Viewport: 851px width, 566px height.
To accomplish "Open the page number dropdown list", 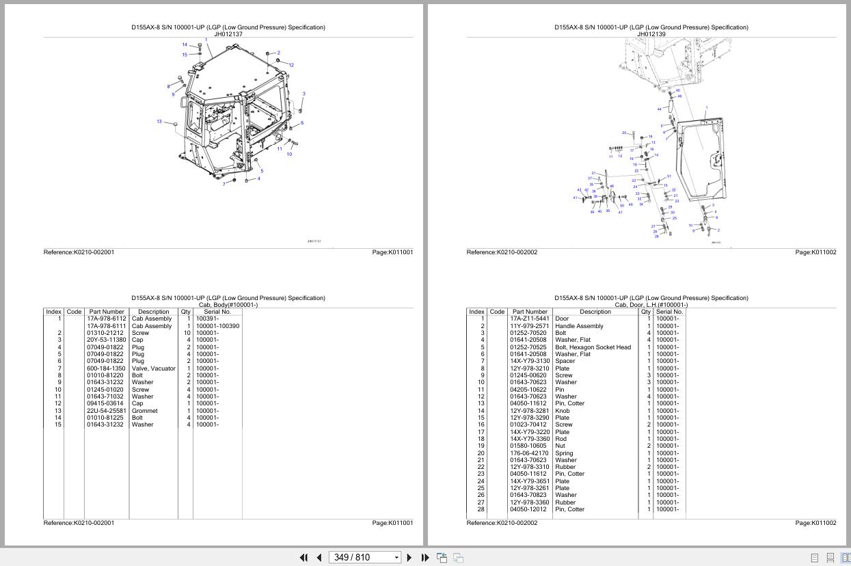I will point(396,557).
